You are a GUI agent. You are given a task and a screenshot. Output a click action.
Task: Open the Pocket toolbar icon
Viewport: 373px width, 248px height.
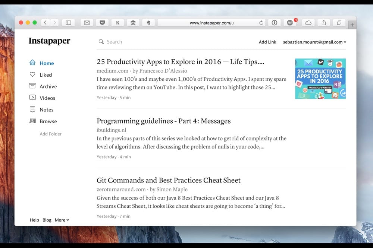102,22
